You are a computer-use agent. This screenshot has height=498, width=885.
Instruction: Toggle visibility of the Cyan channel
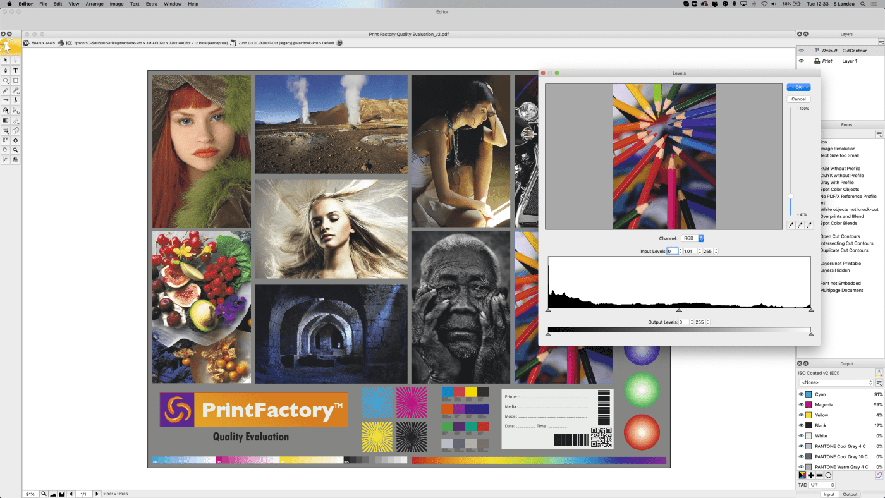pyautogui.click(x=801, y=394)
